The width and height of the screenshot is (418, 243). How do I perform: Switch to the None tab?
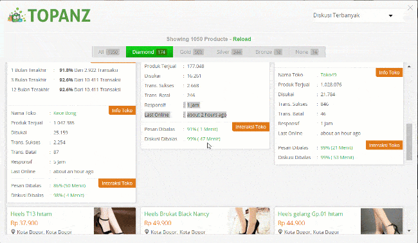coord(307,52)
